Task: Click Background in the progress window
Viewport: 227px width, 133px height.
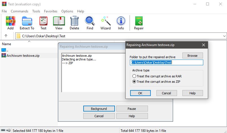Action: pos(99,108)
